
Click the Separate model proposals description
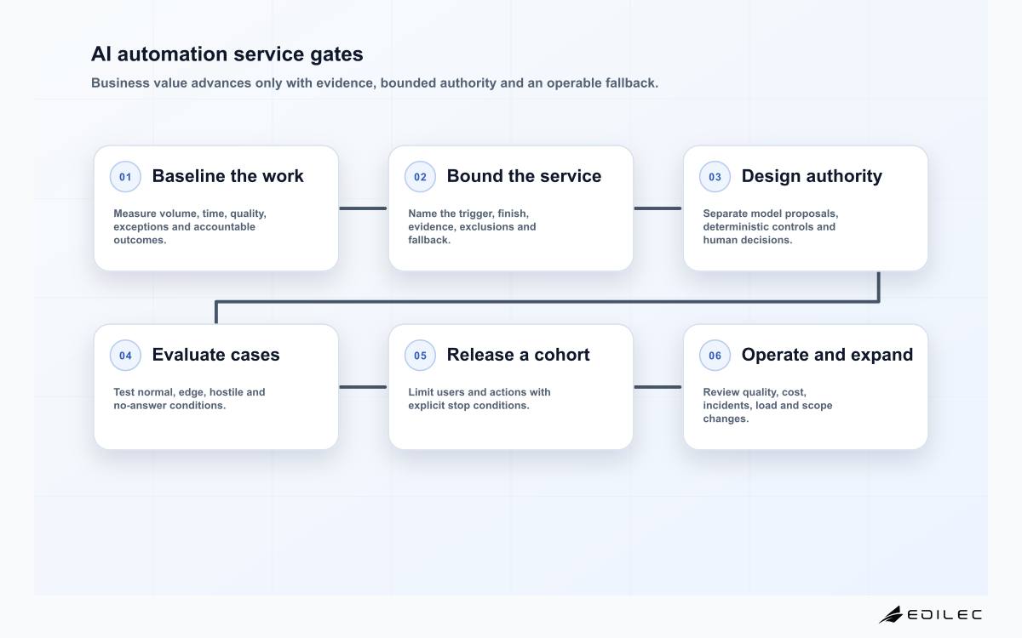tap(770, 226)
